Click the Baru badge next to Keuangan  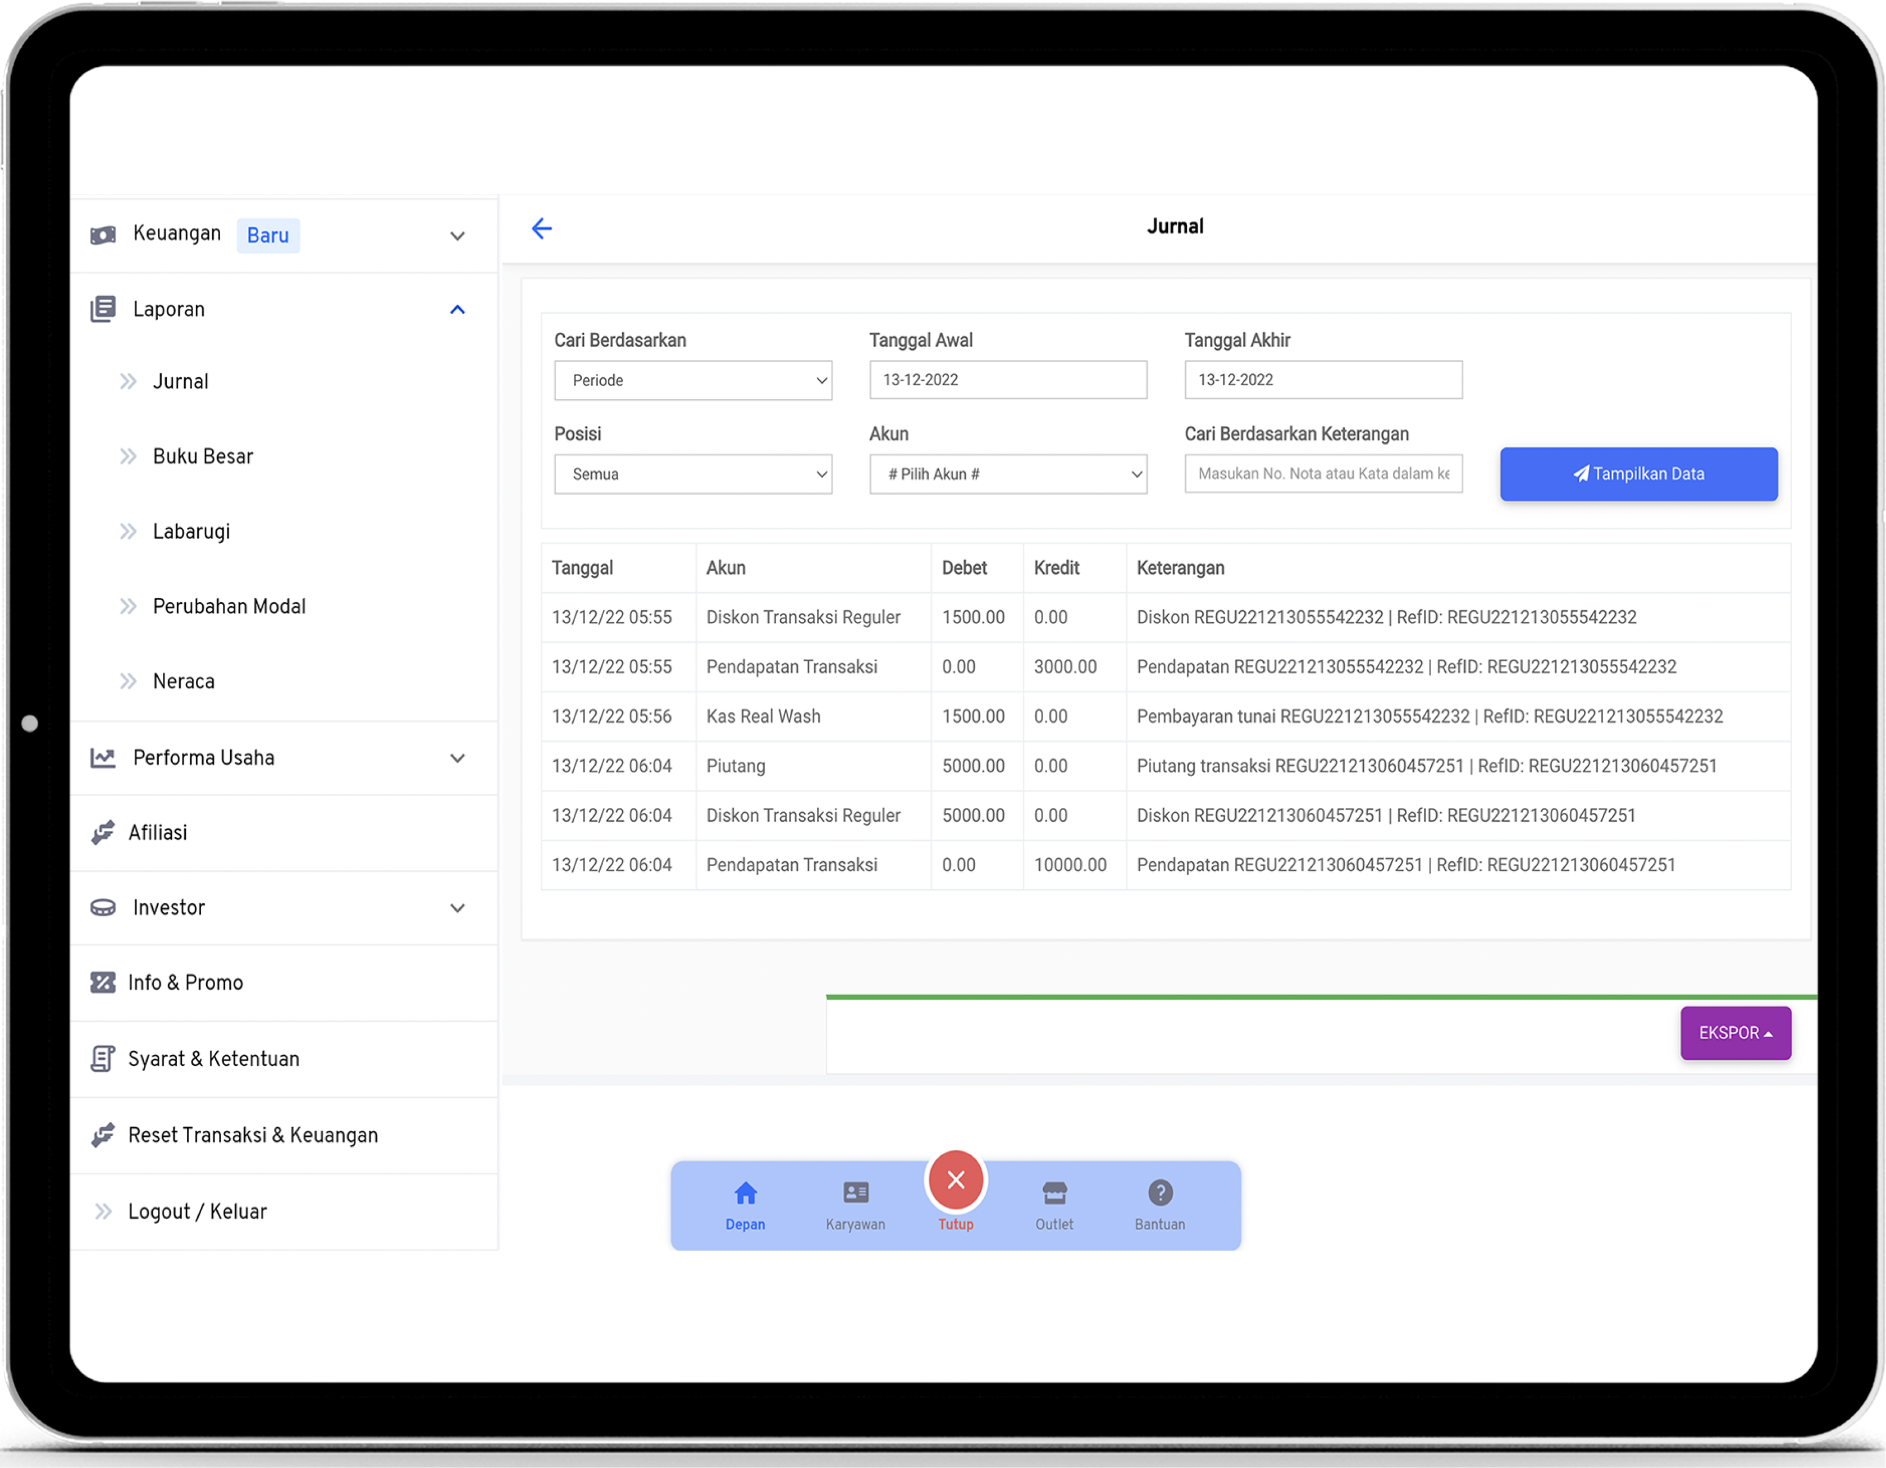click(x=268, y=236)
